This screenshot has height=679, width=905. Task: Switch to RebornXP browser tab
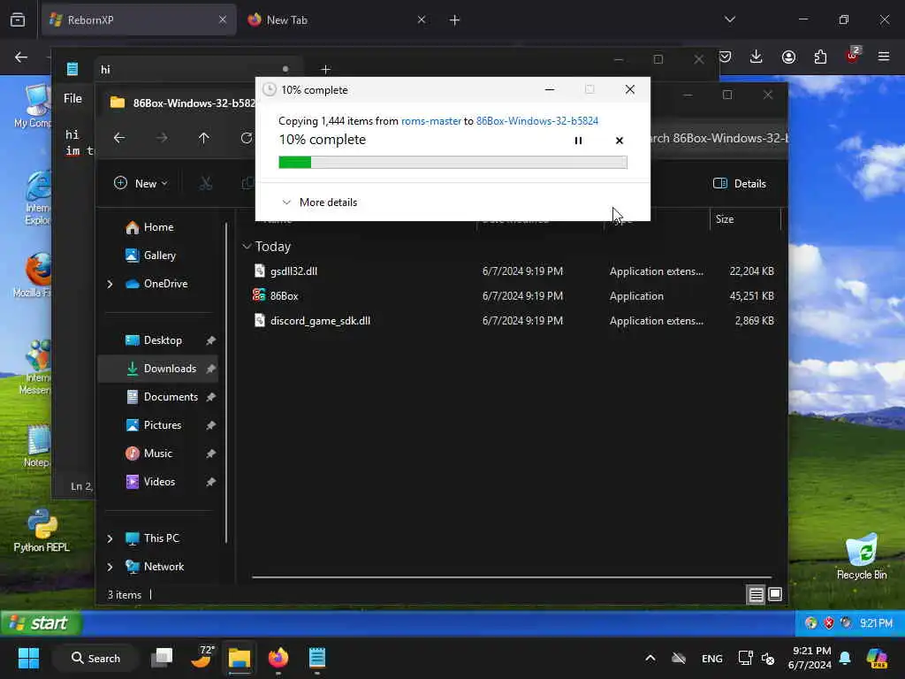point(139,19)
